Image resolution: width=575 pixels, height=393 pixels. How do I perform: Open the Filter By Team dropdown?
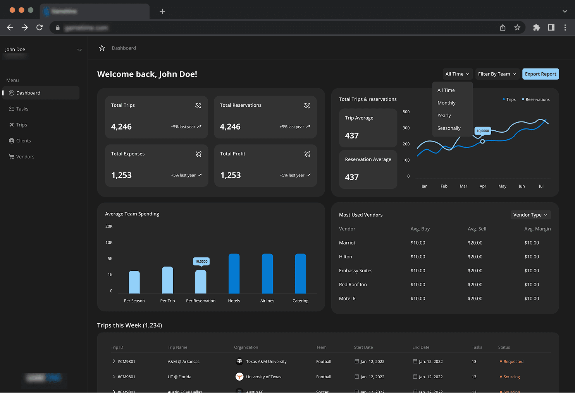click(497, 74)
